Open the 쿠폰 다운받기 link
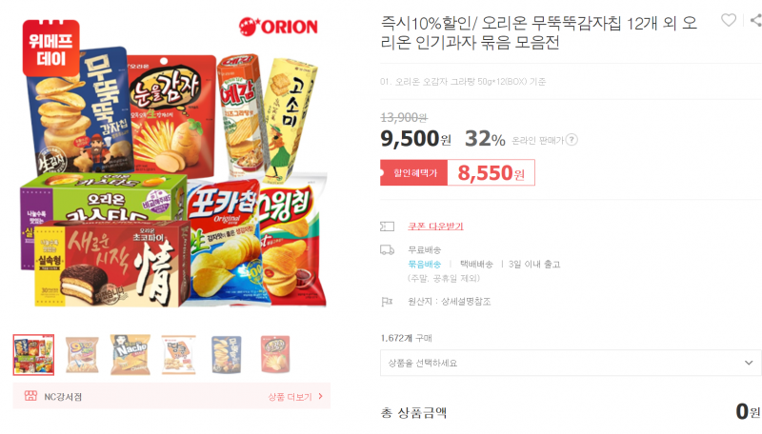The image size is (762, 434). click(x=435, y=227)
